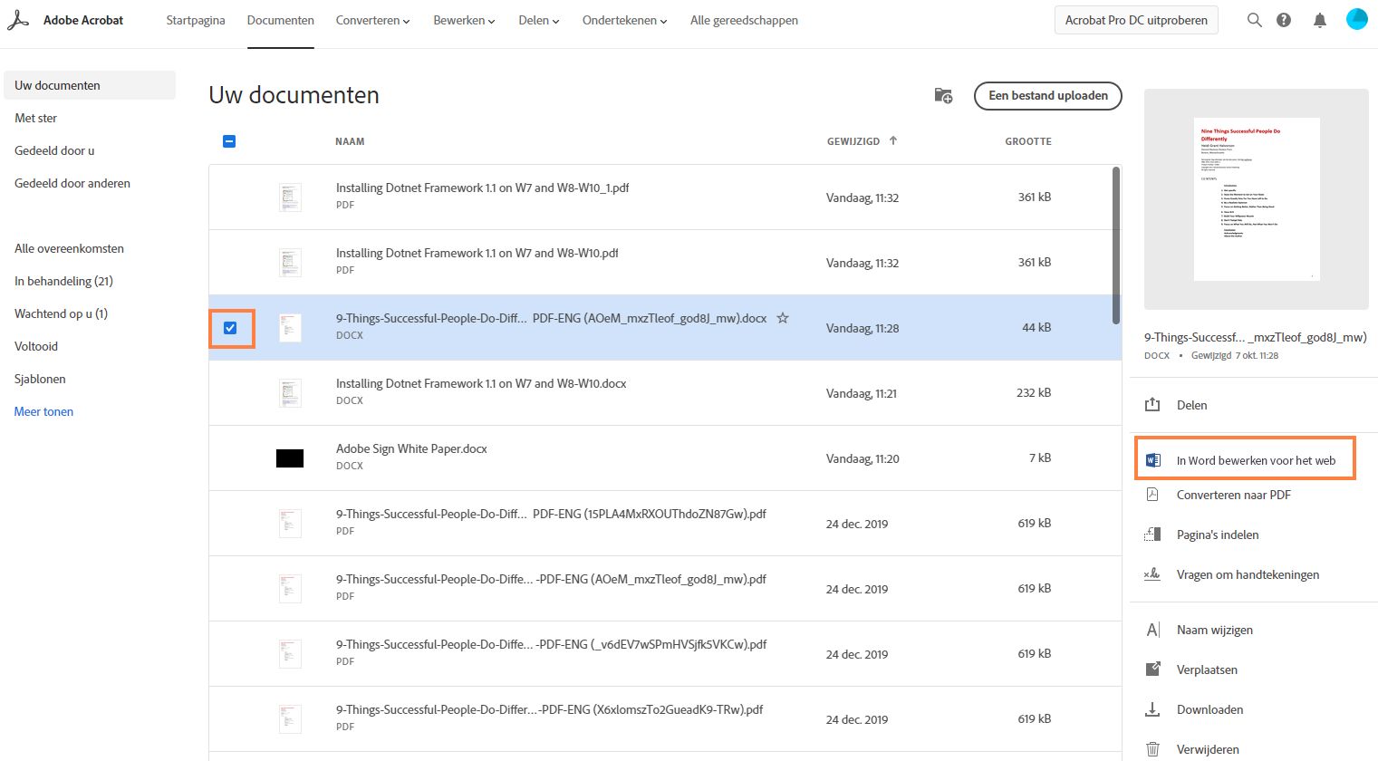Choose Converteren naar PDF action

click(1234, 495)
